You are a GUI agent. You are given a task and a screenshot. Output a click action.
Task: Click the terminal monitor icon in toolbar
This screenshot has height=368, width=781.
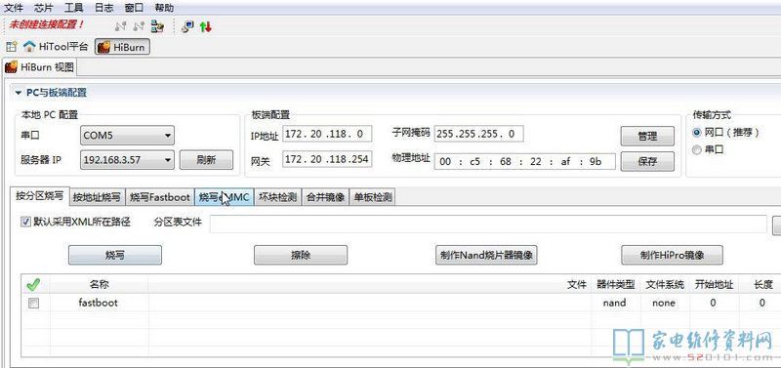187,26
